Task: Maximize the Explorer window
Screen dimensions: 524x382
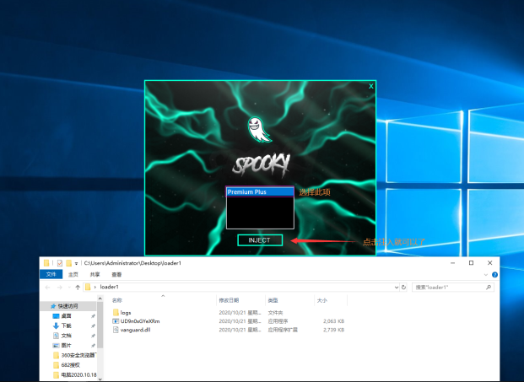Action: [471, 263]
